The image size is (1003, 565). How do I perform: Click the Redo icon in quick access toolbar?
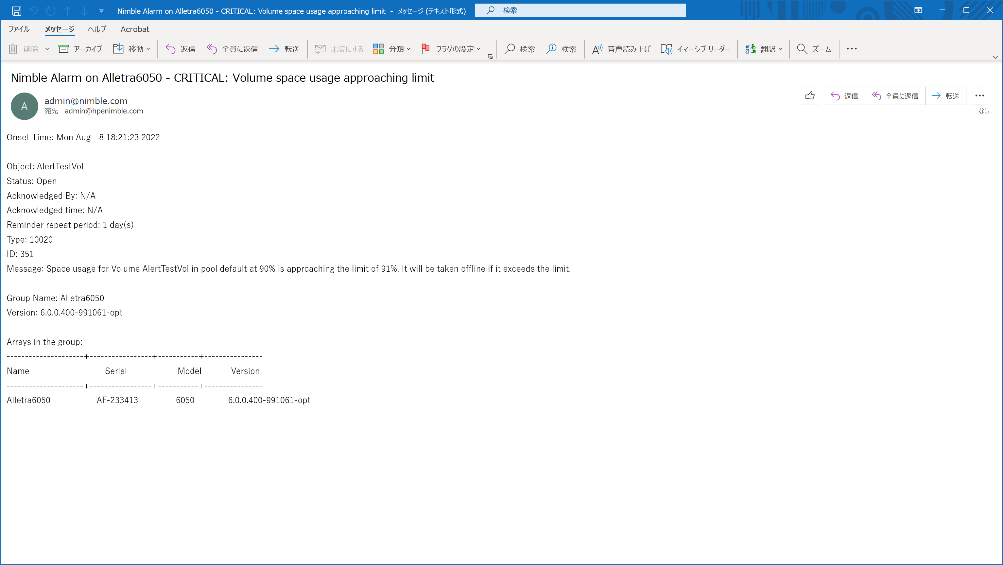click(51, 10)
